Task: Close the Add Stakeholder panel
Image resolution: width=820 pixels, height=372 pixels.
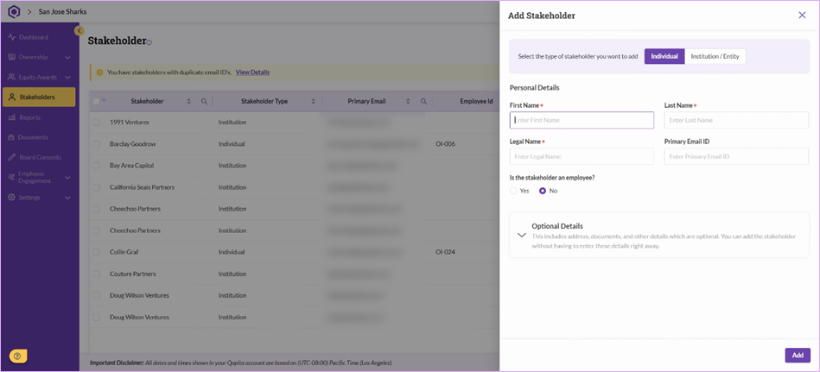Action: click(x=802, y=16)
